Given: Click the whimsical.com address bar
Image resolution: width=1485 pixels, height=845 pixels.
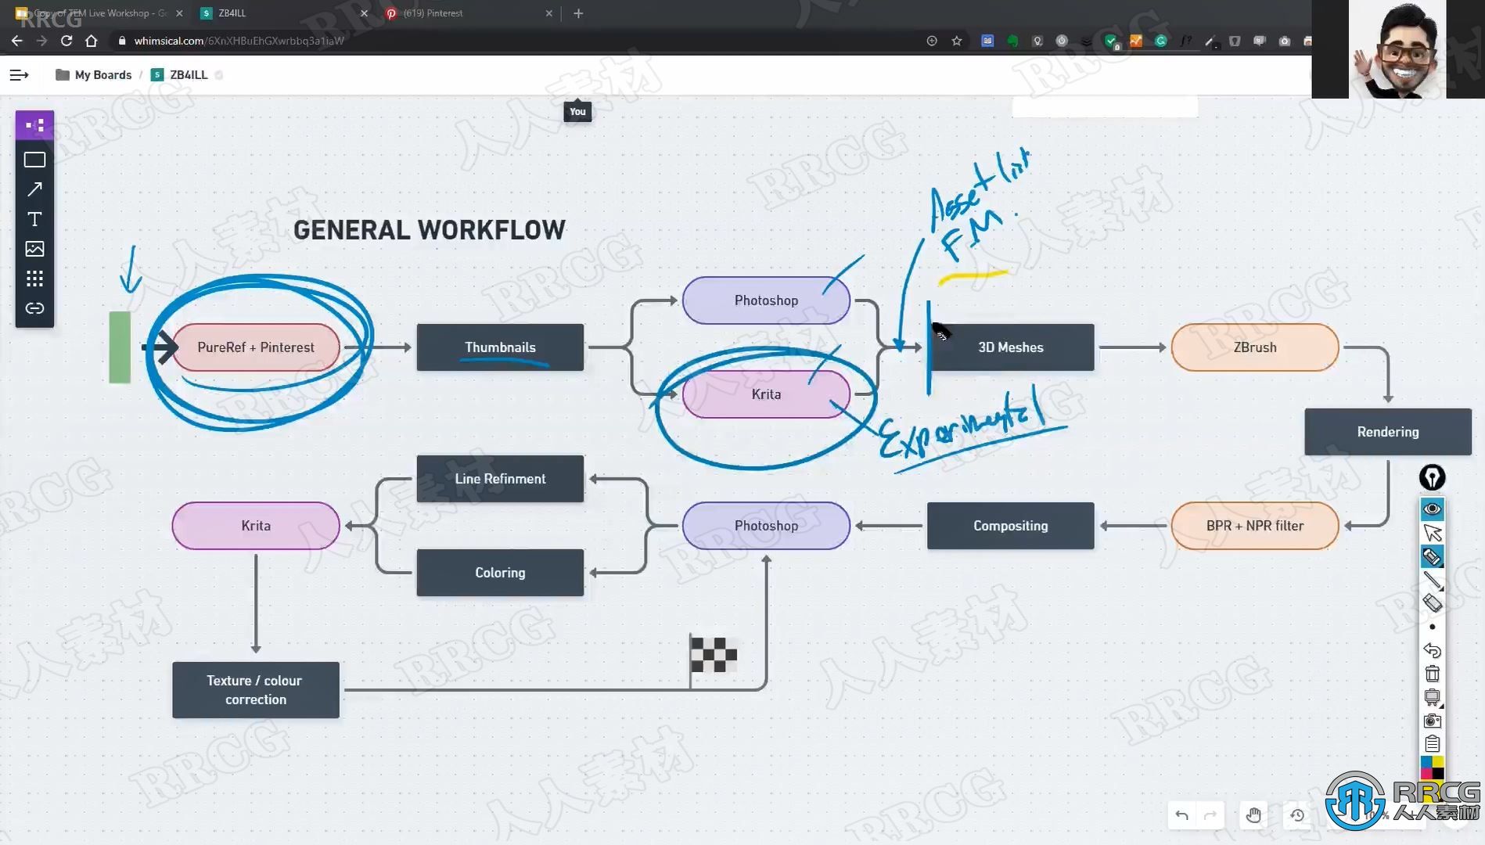Looking at the screenshot, I should click(516, 41).
